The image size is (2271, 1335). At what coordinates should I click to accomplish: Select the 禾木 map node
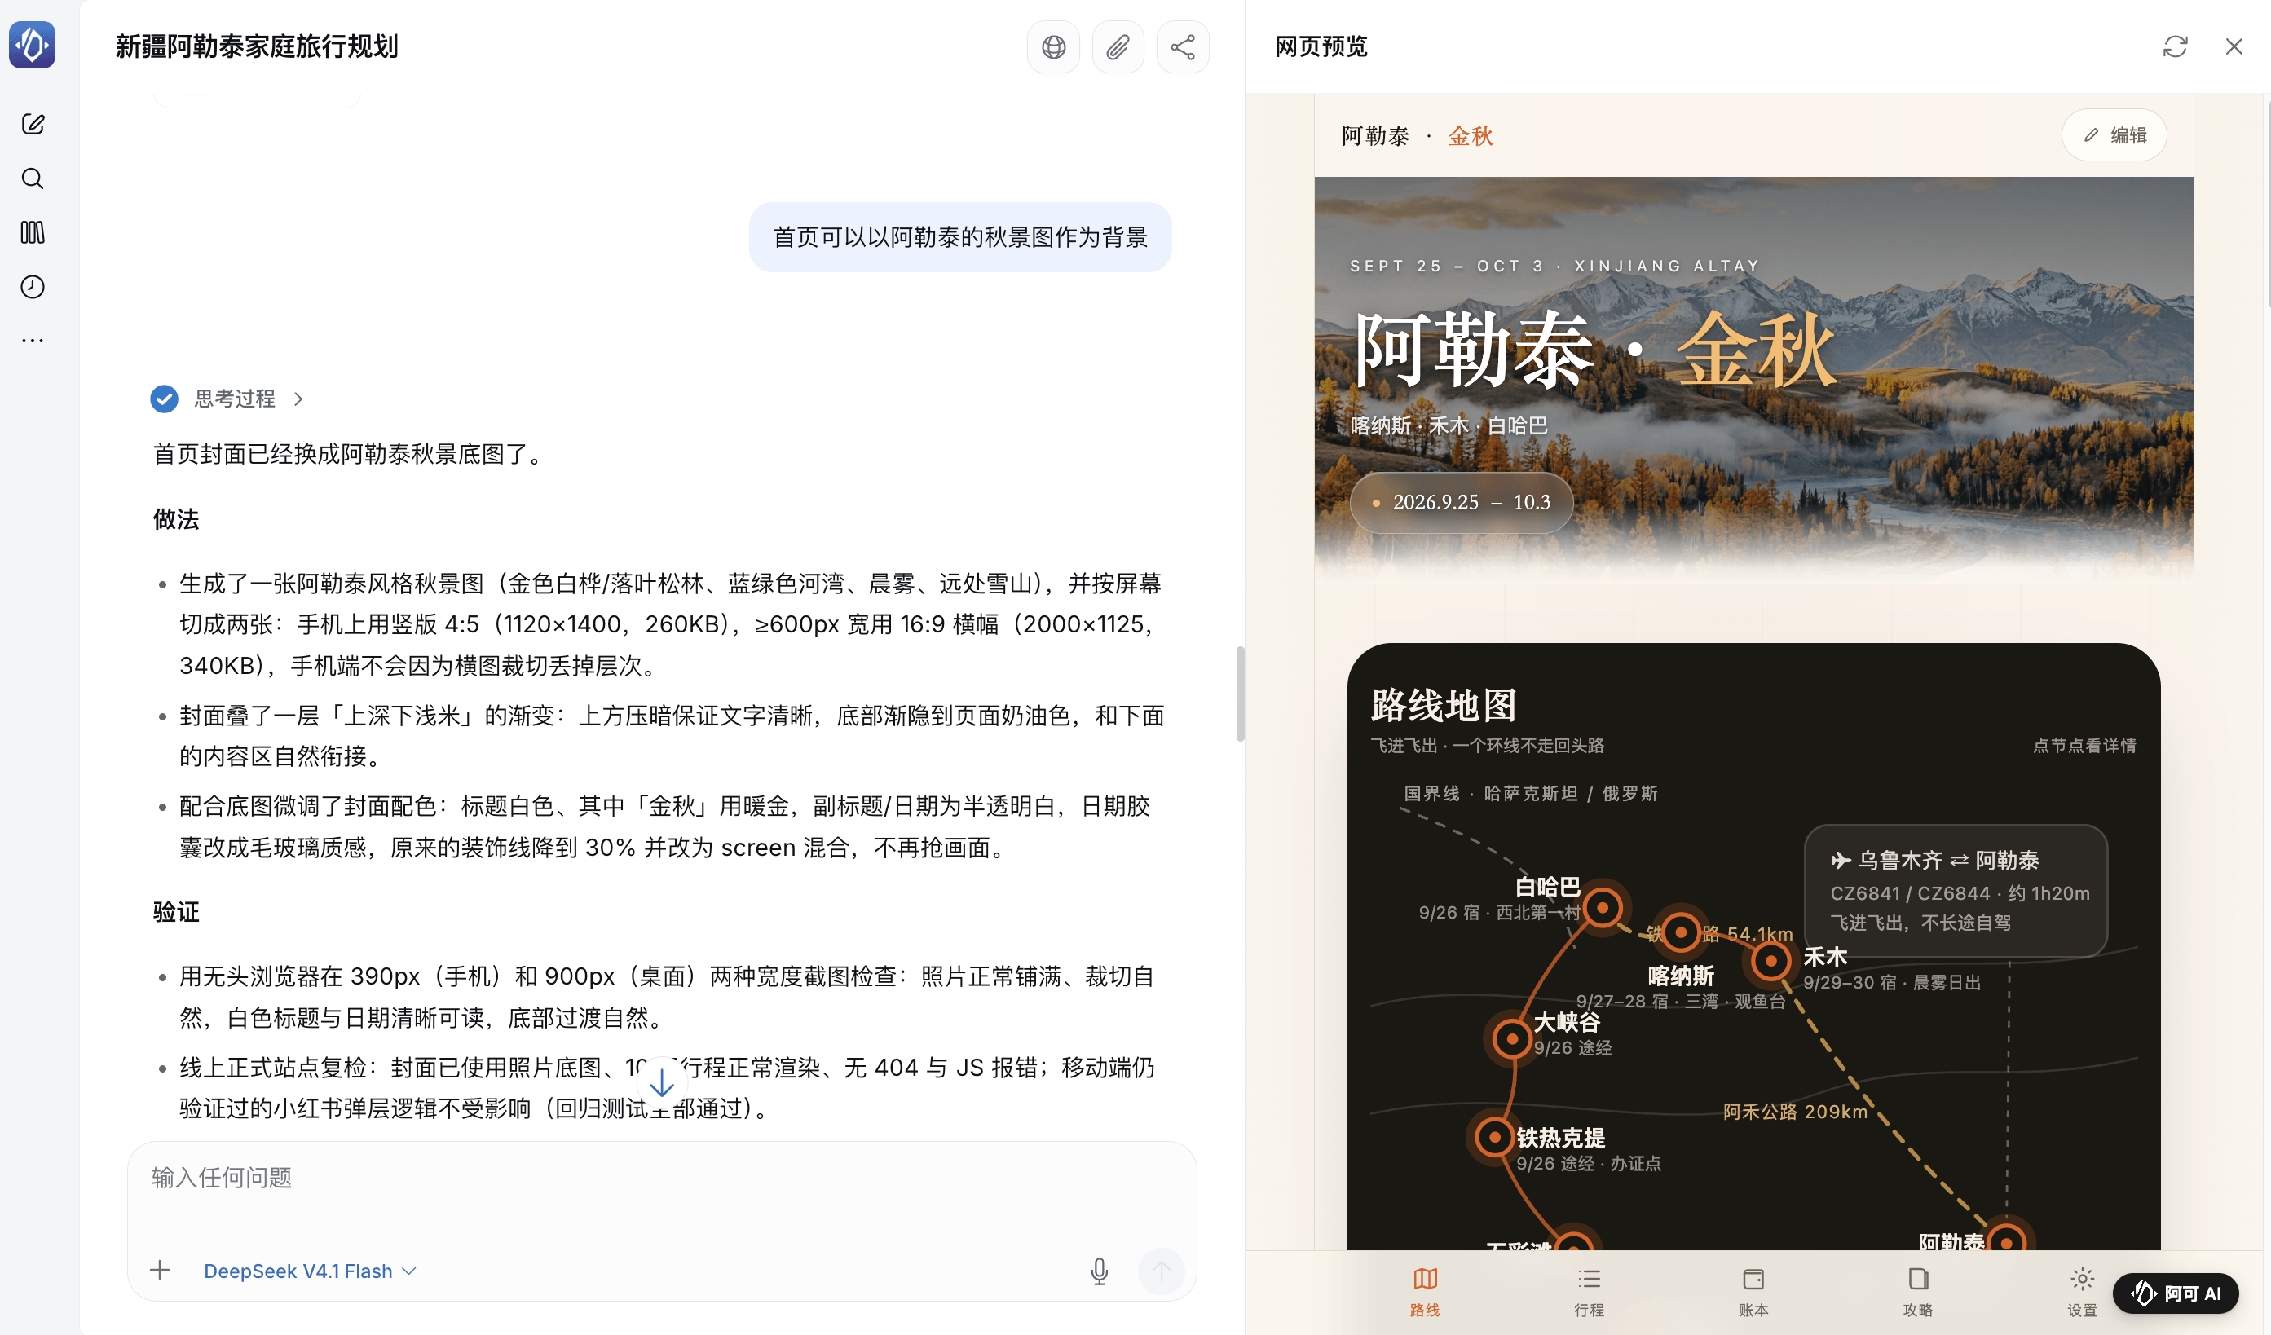1770,960
